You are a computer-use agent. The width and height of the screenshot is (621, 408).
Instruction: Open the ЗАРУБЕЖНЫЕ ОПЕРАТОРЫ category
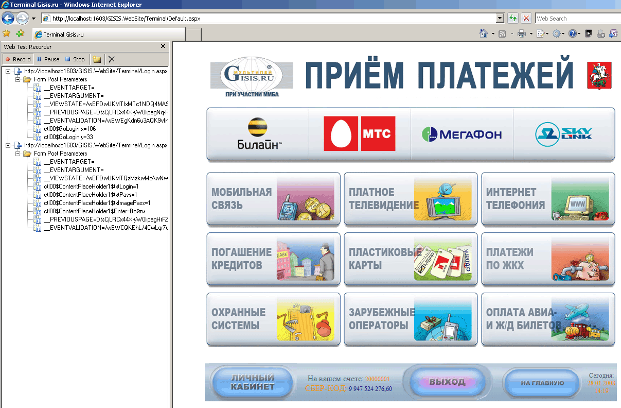pos(411,319)
